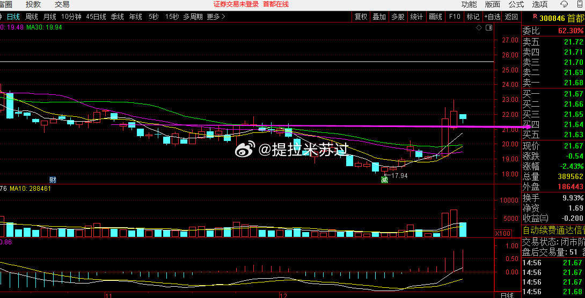Click the 证券交易未登录 login link

tap(236, 4)
